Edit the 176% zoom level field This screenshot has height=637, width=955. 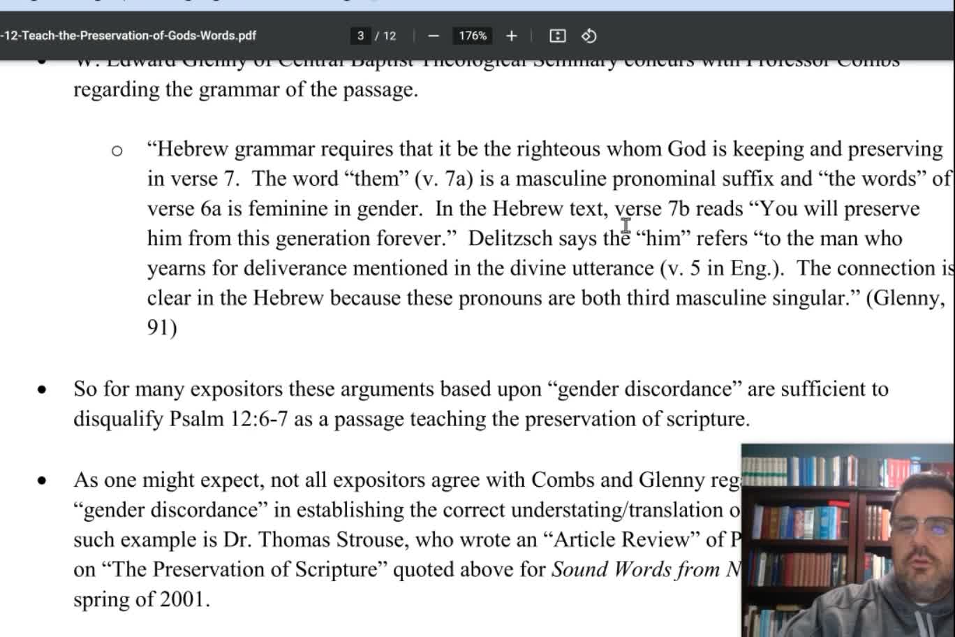point(473,36)
